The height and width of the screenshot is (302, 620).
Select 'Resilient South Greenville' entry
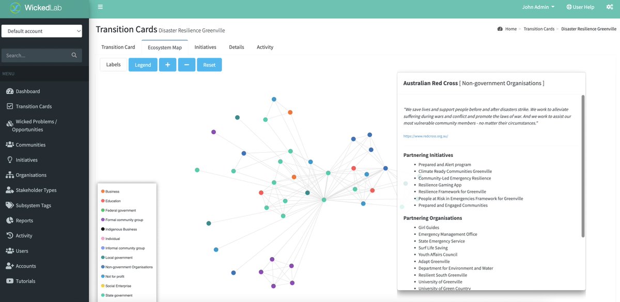click(x=443, y=275)
